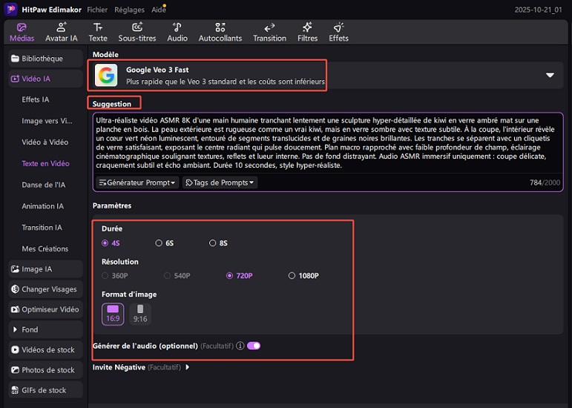Open the Transition tool

click(x=269, y=32)
